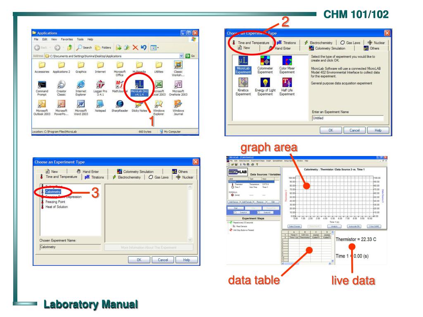Launch MathJournal shortcut in Applications window
The image size is (423, 317).
119,87
